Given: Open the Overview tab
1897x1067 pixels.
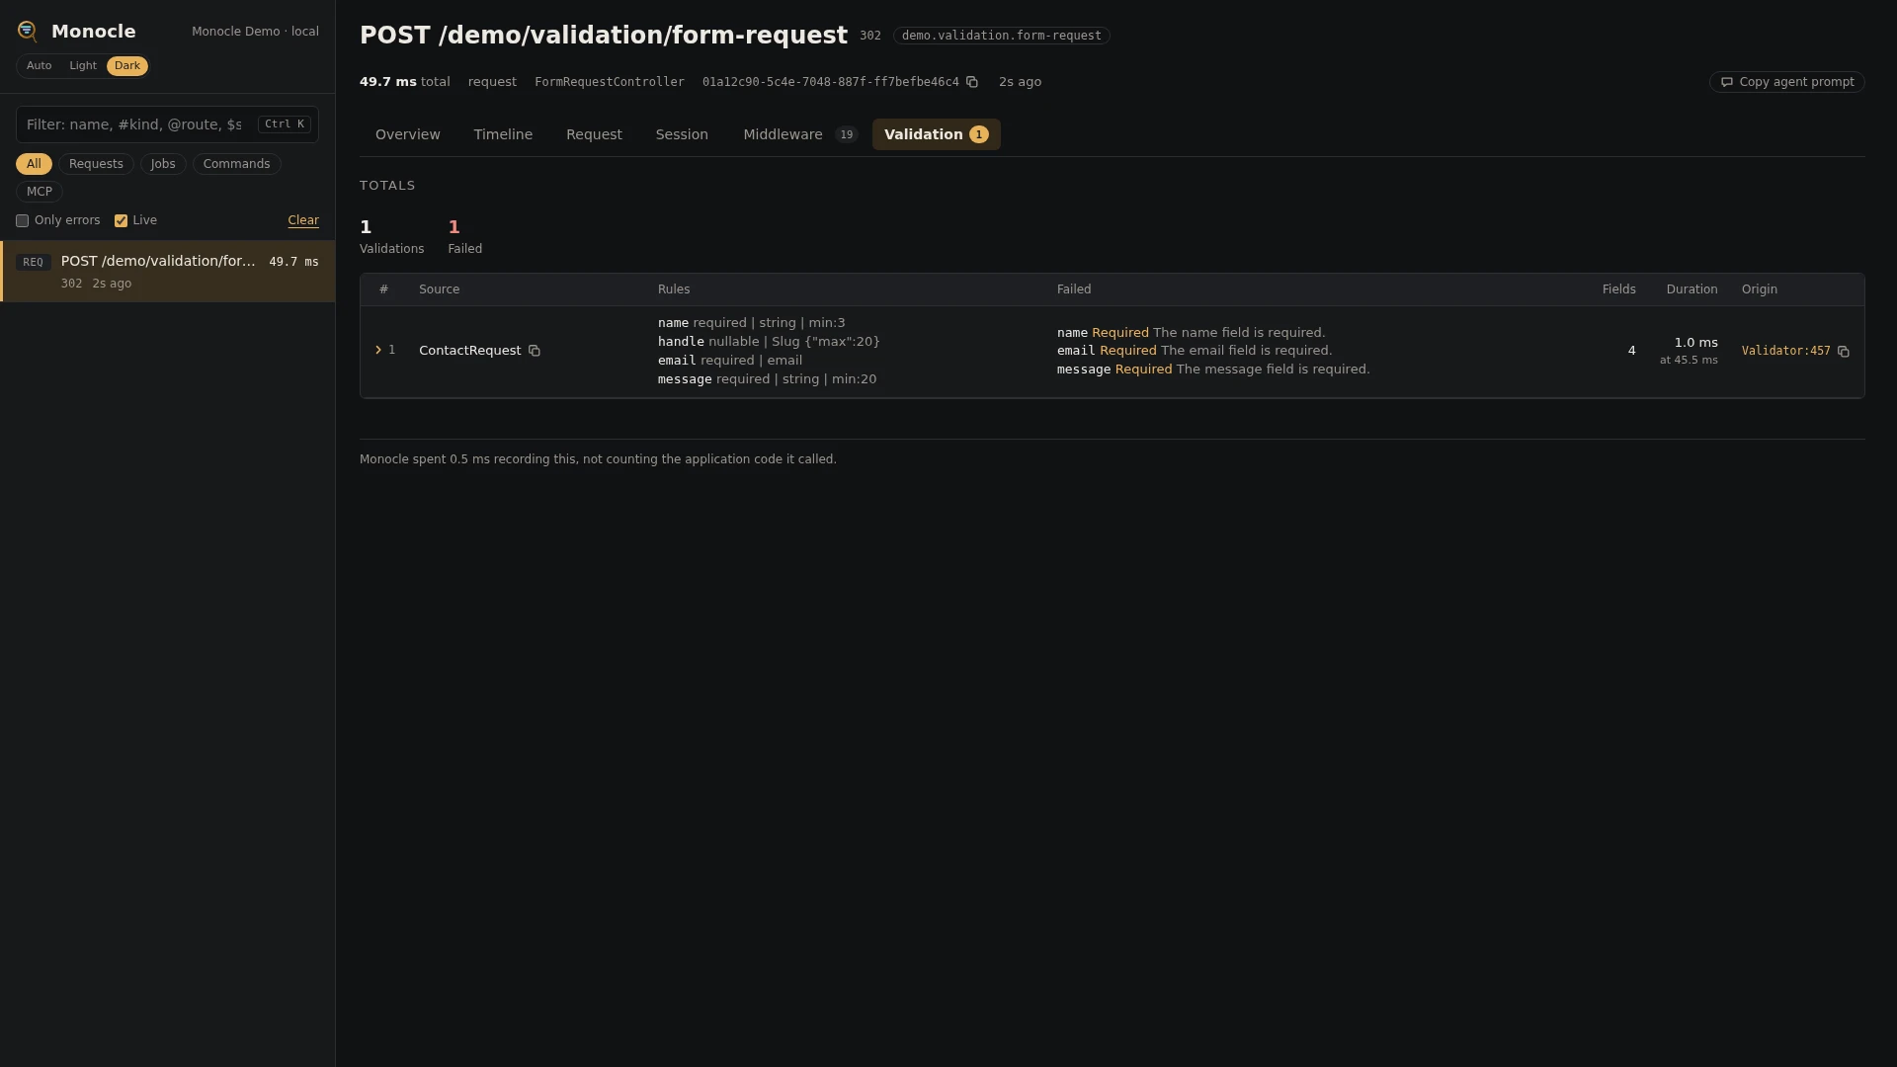Looking at the screenshot, I should pyautogui.click(x=408, y=134).
